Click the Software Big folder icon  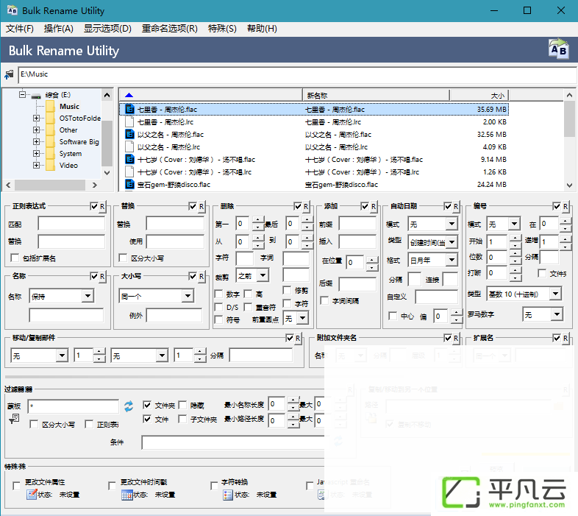[x=51, y=142]
